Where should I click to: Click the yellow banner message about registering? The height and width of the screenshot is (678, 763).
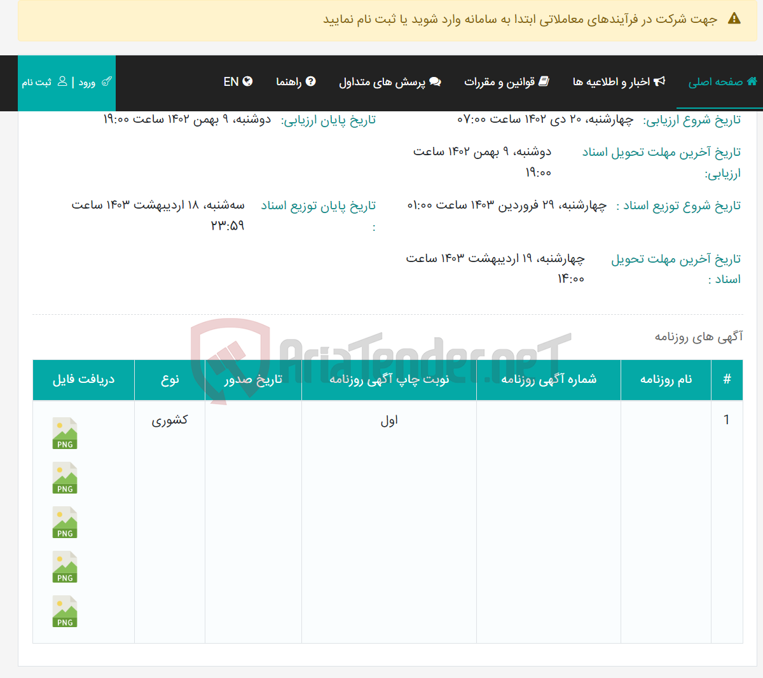coord(521,19)
